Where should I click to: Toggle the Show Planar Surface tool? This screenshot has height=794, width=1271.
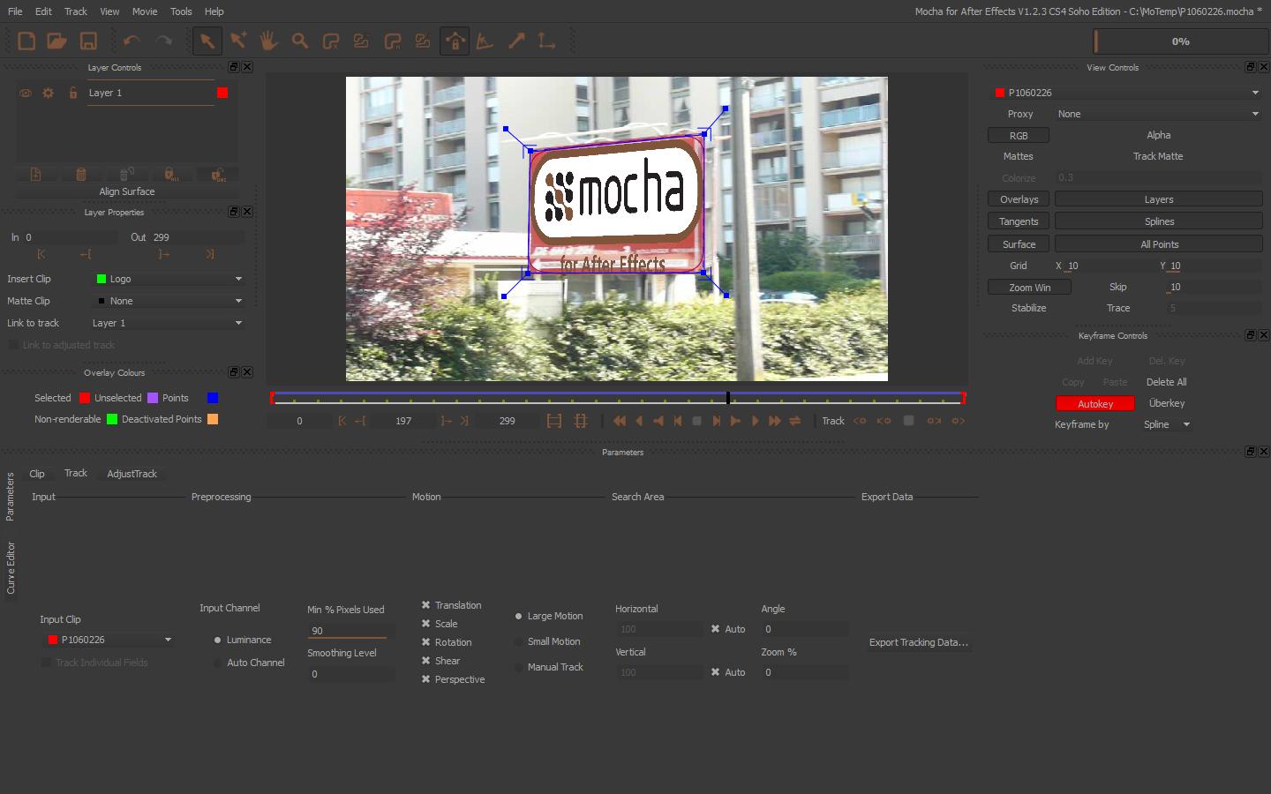[x=455, y=41]
